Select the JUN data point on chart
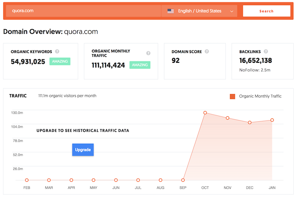Viewport: 297px width, 199px height. 116,180
